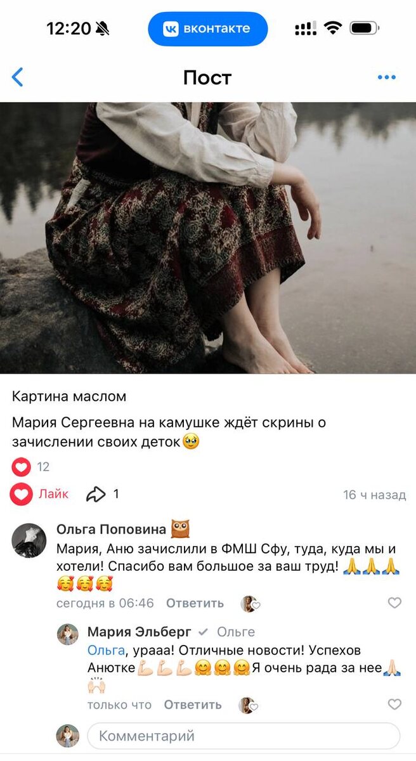The image size is (416, 761).
Task: Toggle the red Лайк button
Action: click(40, 494)
